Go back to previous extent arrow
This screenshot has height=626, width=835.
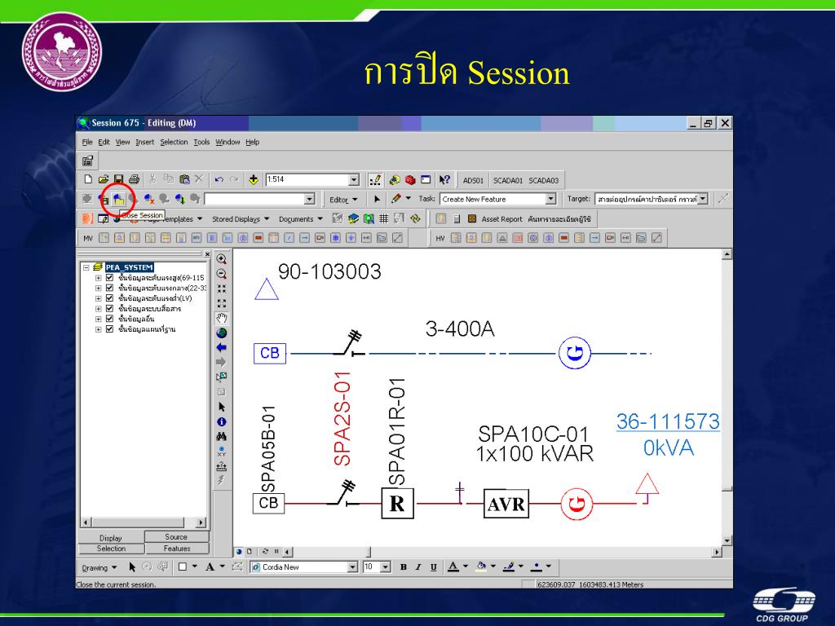(222, 347)
